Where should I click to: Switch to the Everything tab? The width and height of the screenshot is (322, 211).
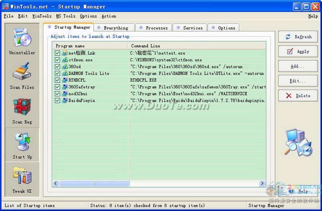point(114,28)
